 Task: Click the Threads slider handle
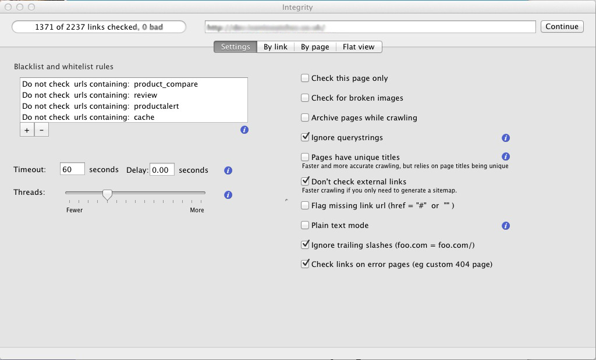point(107,194)
